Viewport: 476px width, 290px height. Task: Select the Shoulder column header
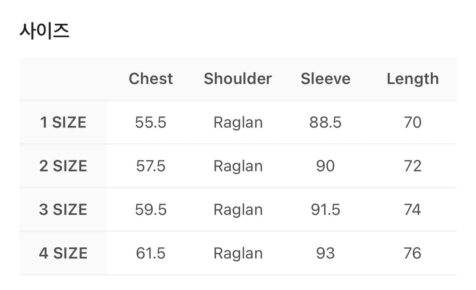[238, 79]
